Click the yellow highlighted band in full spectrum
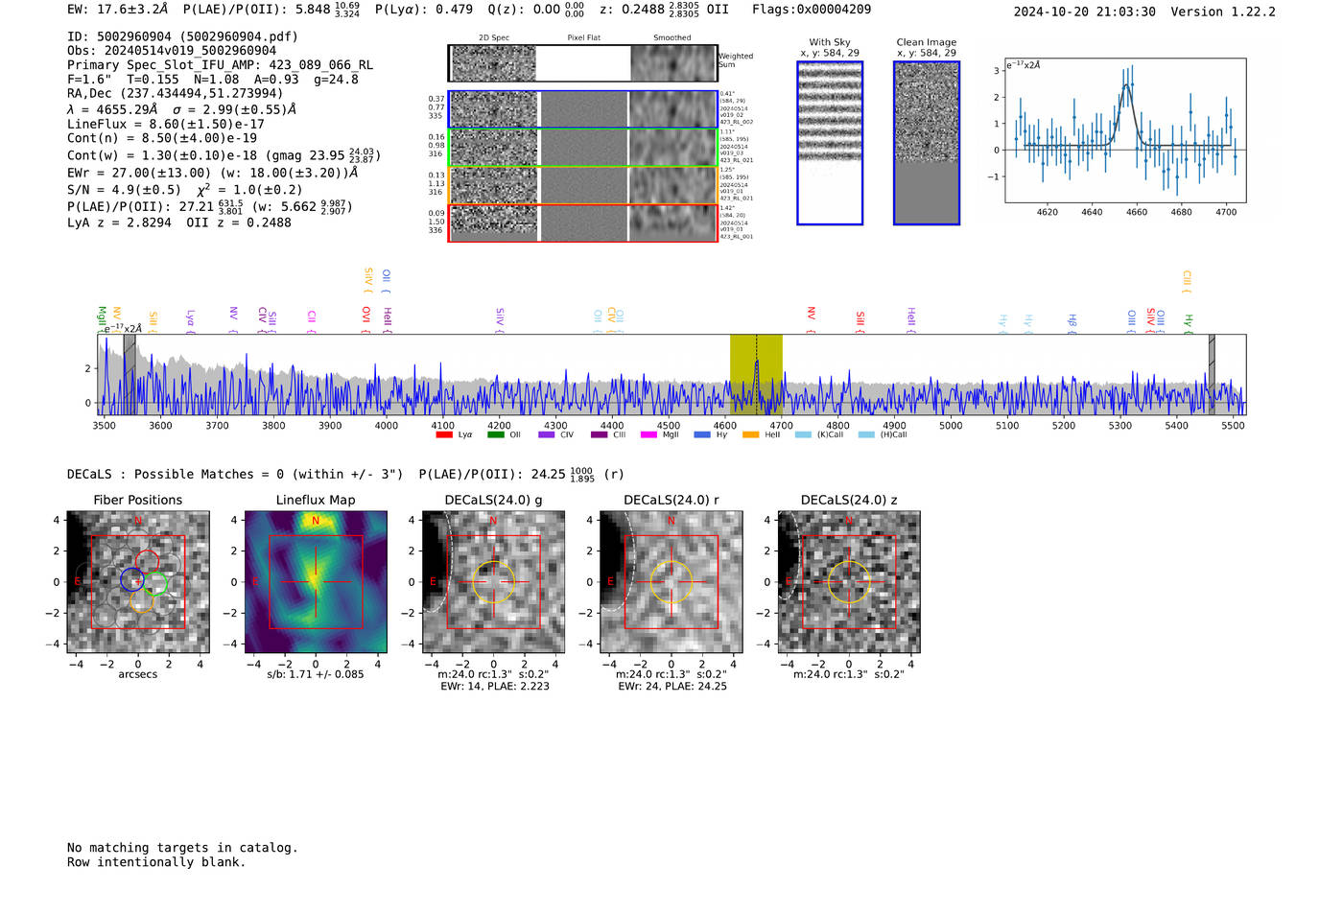The width and height of the screenshot is (1343, 914). (x=756, y=375)
